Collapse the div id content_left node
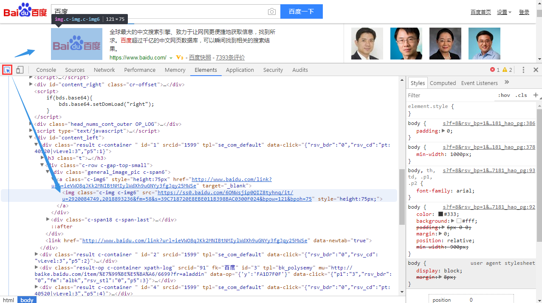The width and height of the screenshot is (542, 303). (x=31, y=138)
